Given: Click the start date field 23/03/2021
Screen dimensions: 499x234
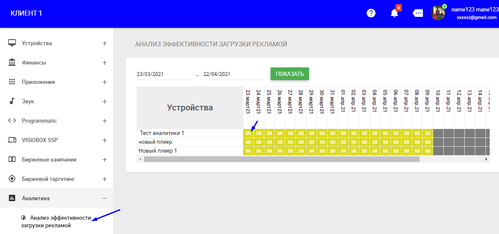Looking at the screenshot, I should click(163, 74).
